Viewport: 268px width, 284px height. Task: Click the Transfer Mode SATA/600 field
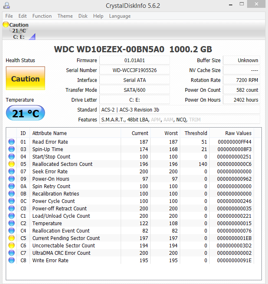coord(135,90)
